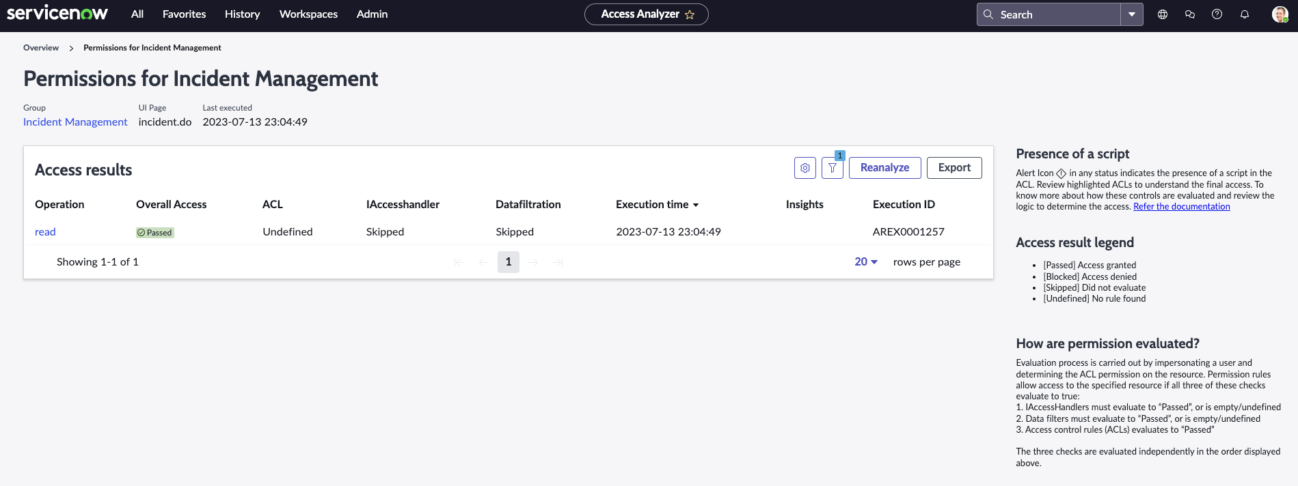Click Permissions for Incident Management breadcrumb
1298x486 pixels.
[x=152, y=48]
